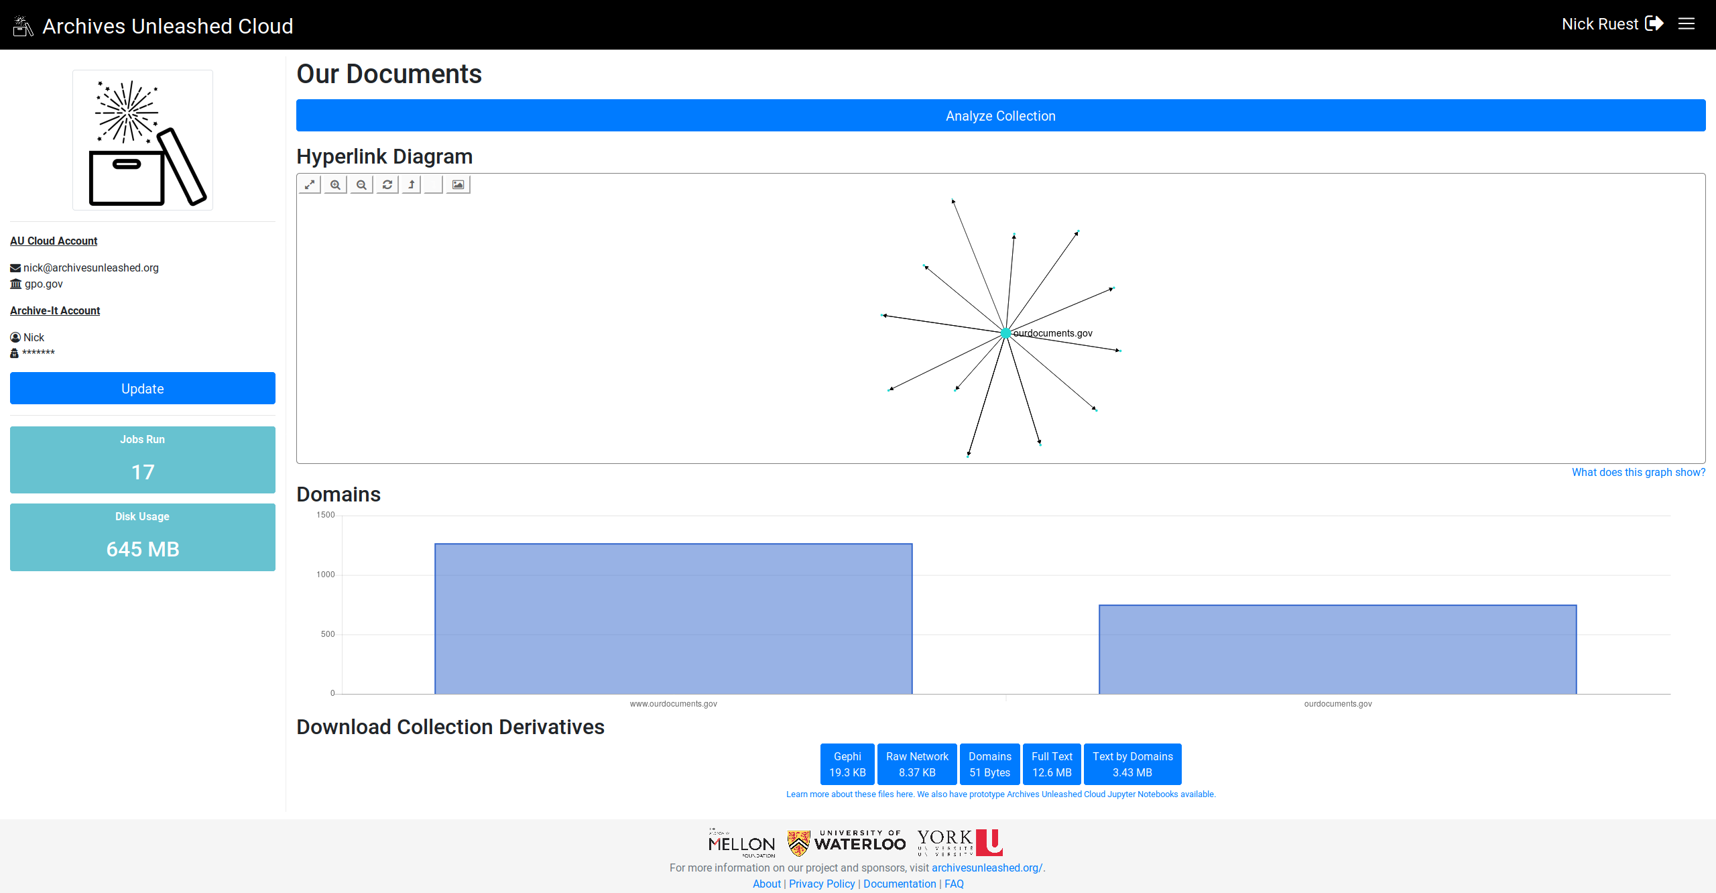Click the Archives Unleashed box logo in header
The height and width of the screenshot is (893, 1716).
(23, 26)
